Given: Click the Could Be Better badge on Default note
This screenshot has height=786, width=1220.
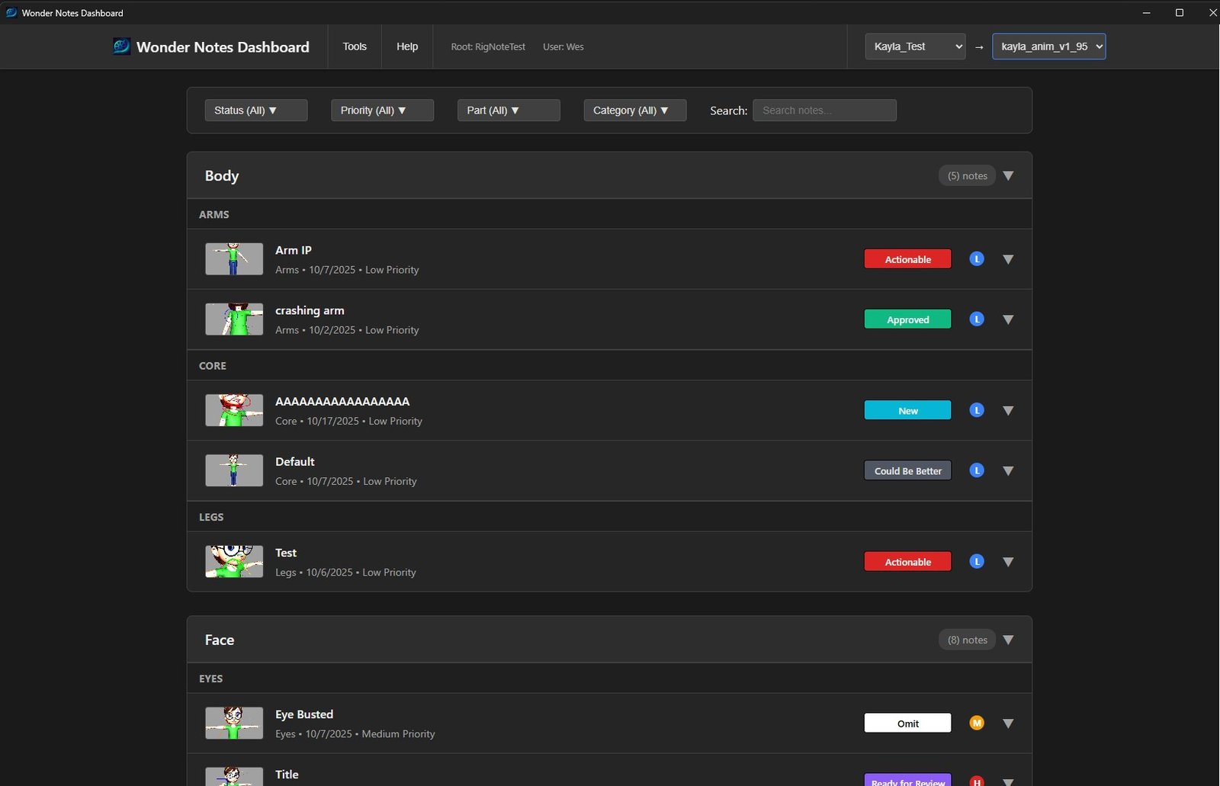Looking at the screenshot, I should (907, 470).
